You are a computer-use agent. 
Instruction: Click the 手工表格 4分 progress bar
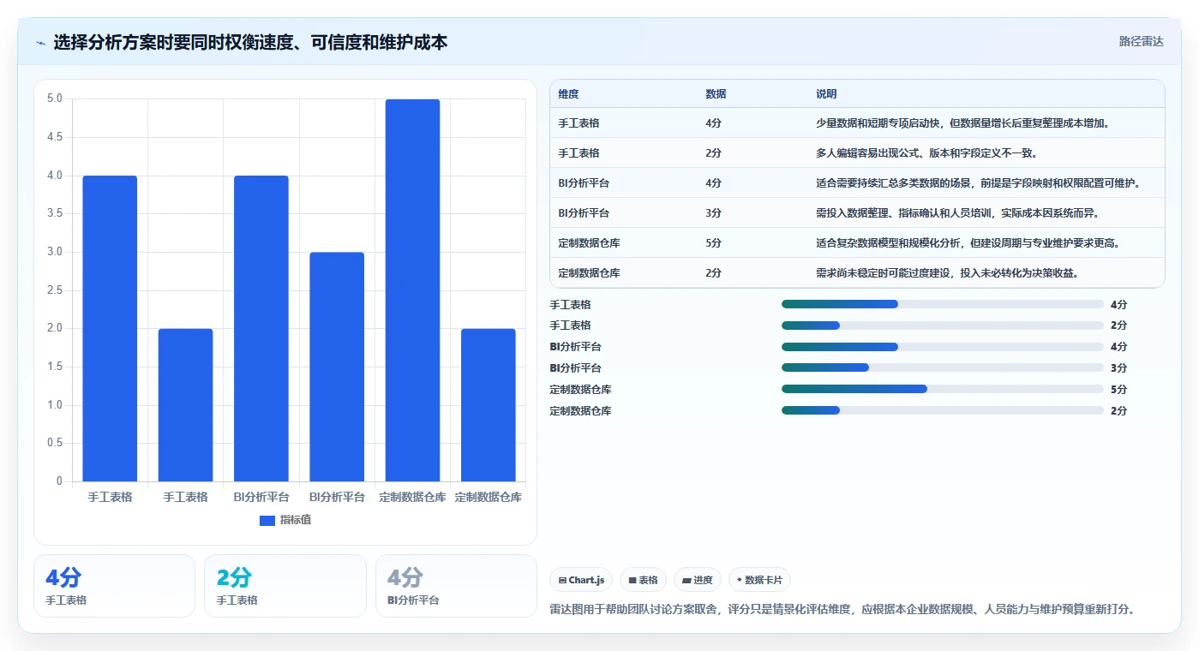pos(943,304)
